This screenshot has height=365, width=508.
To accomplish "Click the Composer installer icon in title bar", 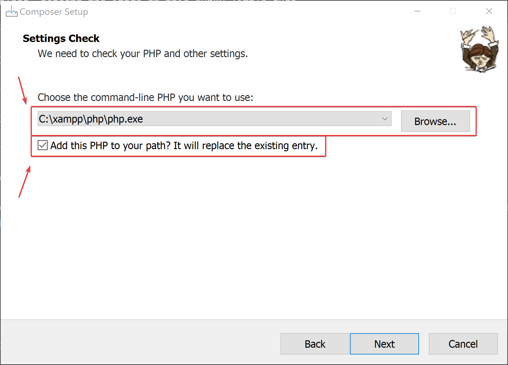I will [x=11, y=12].
